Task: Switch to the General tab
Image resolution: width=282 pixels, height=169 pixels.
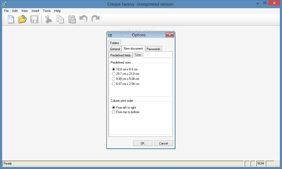Action: click(x=115, y=49)
